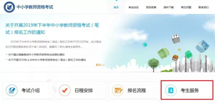Open 常见问题 navigation item
215x102 pixels.
[x=186, y=7]
